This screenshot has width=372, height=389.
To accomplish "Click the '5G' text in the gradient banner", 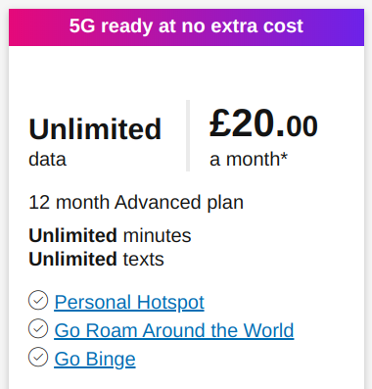I will (82, 26).
